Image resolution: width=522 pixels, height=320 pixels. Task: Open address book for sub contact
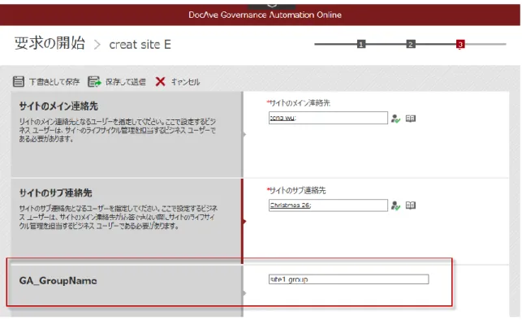(x=411, y=205)
